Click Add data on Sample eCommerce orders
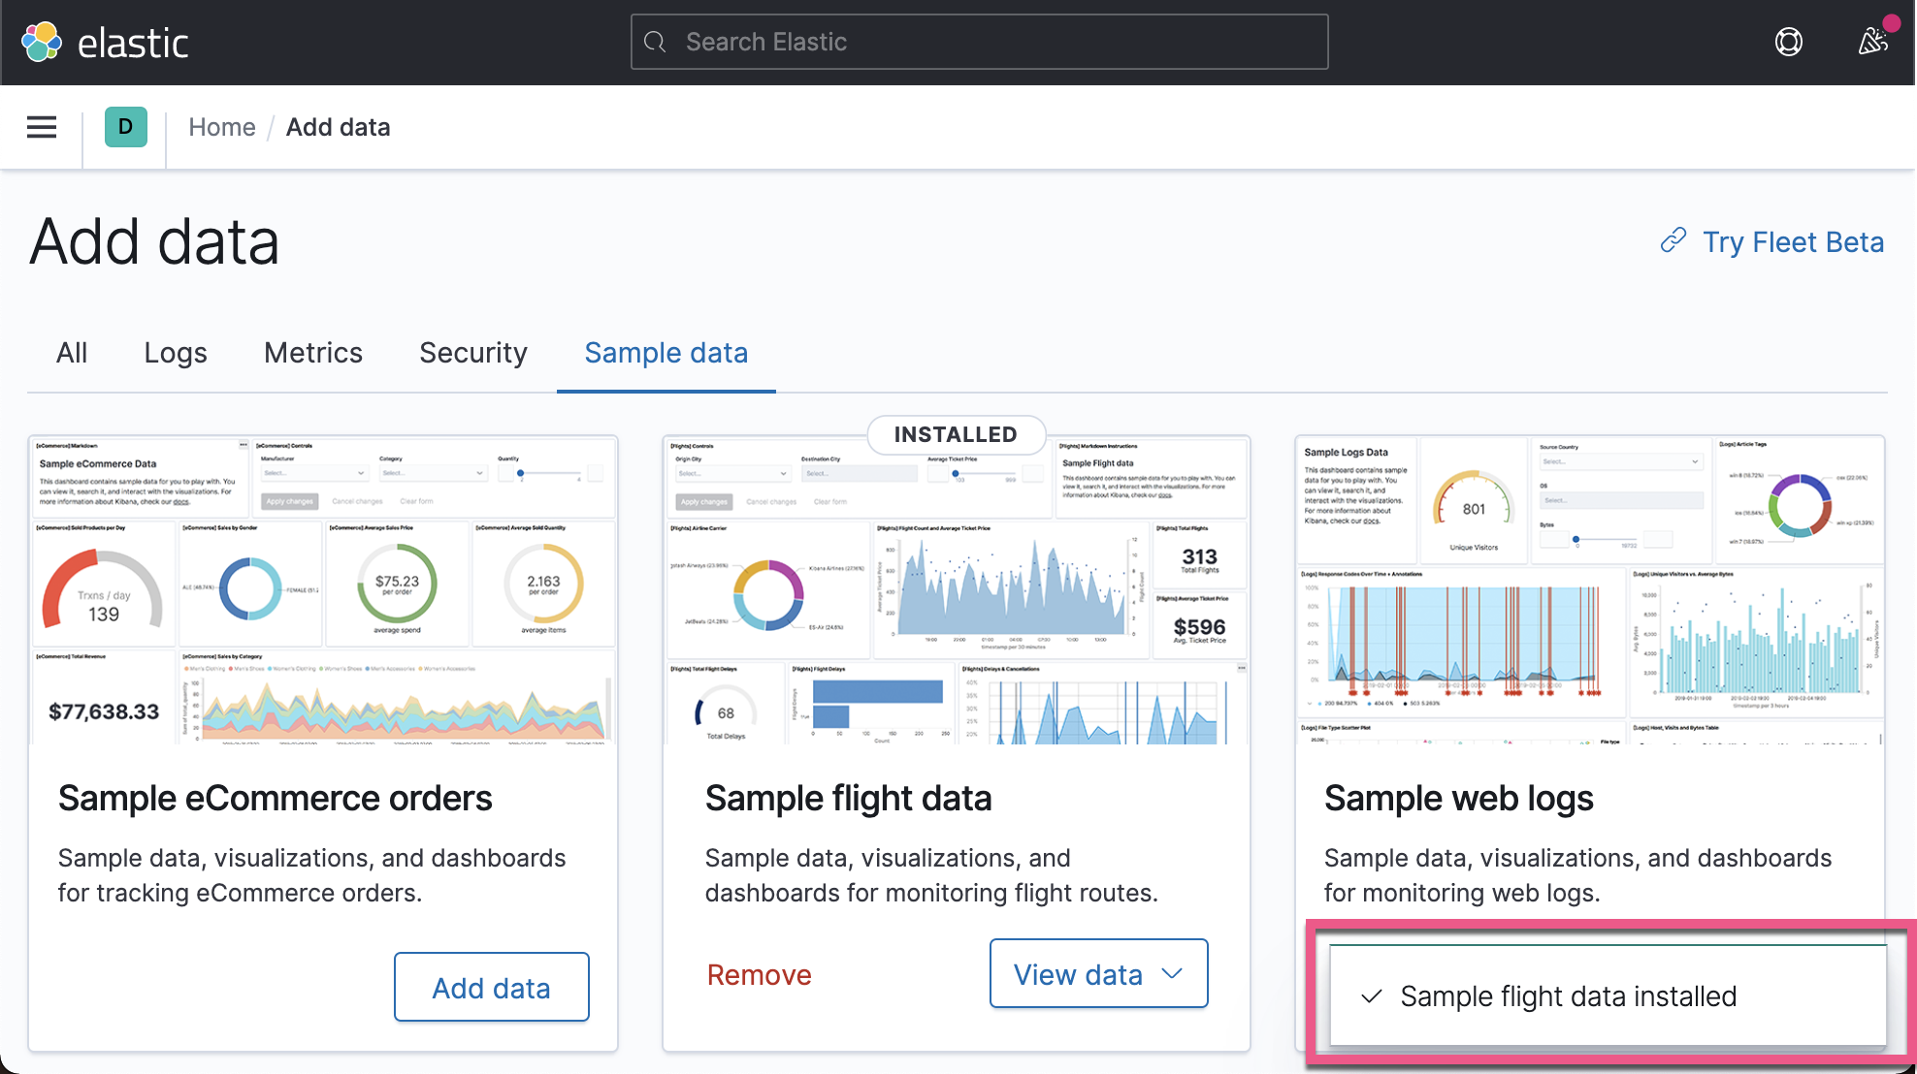The width and height of the screenshot is (1917, 1074). [x=491, y=987]
